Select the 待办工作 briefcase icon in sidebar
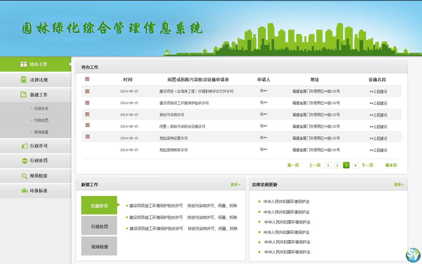Image resolution: width=422 pixels, height=264 pixels. (x=23, y=64)
